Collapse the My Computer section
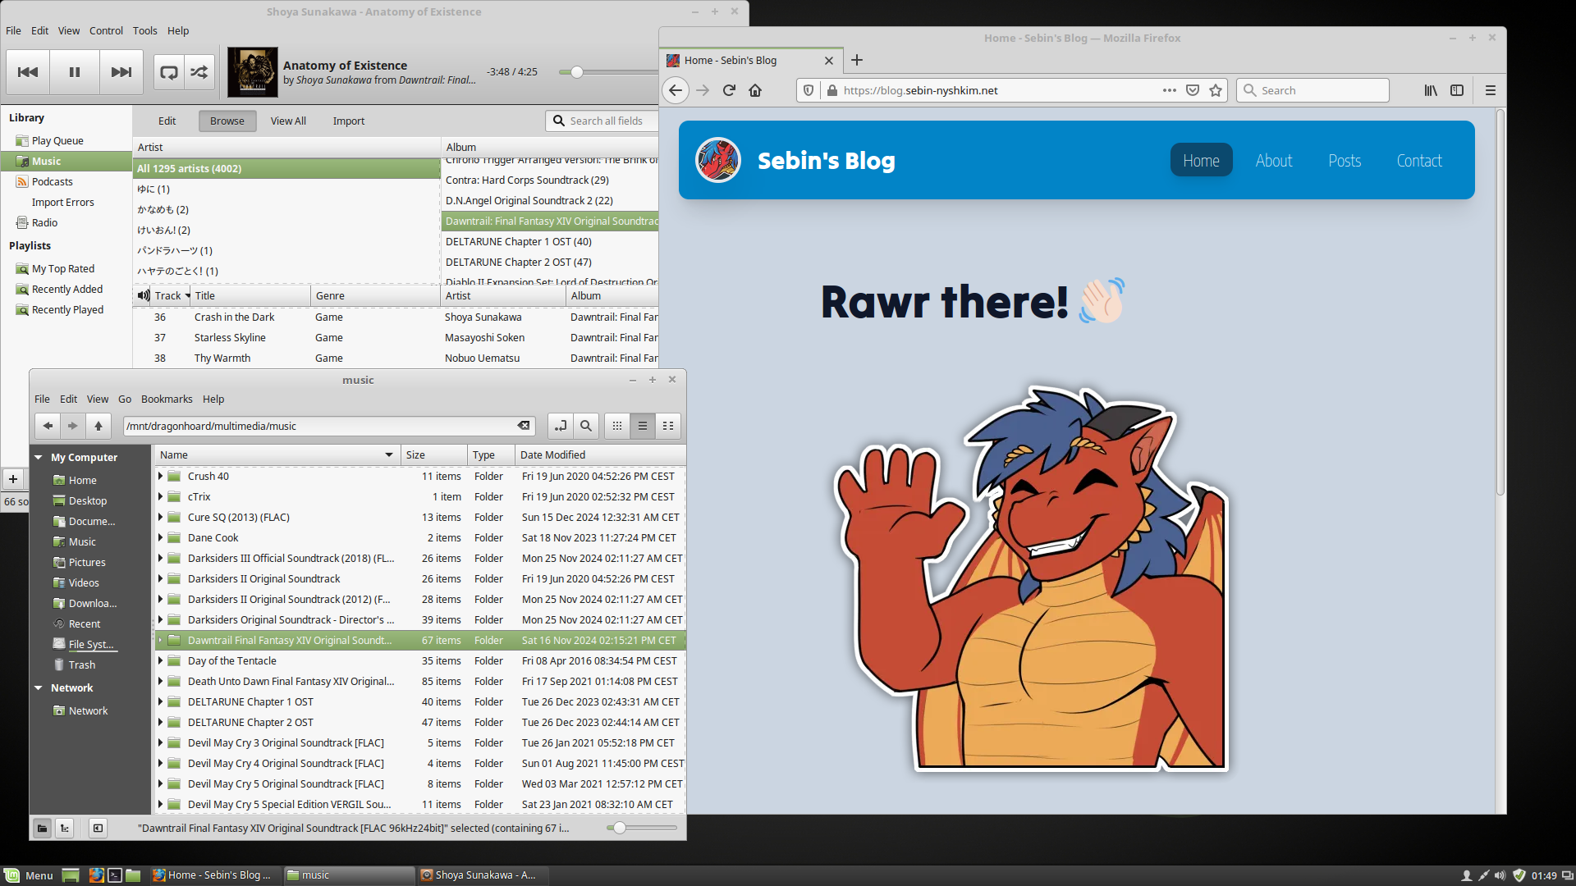 point(39,457)
